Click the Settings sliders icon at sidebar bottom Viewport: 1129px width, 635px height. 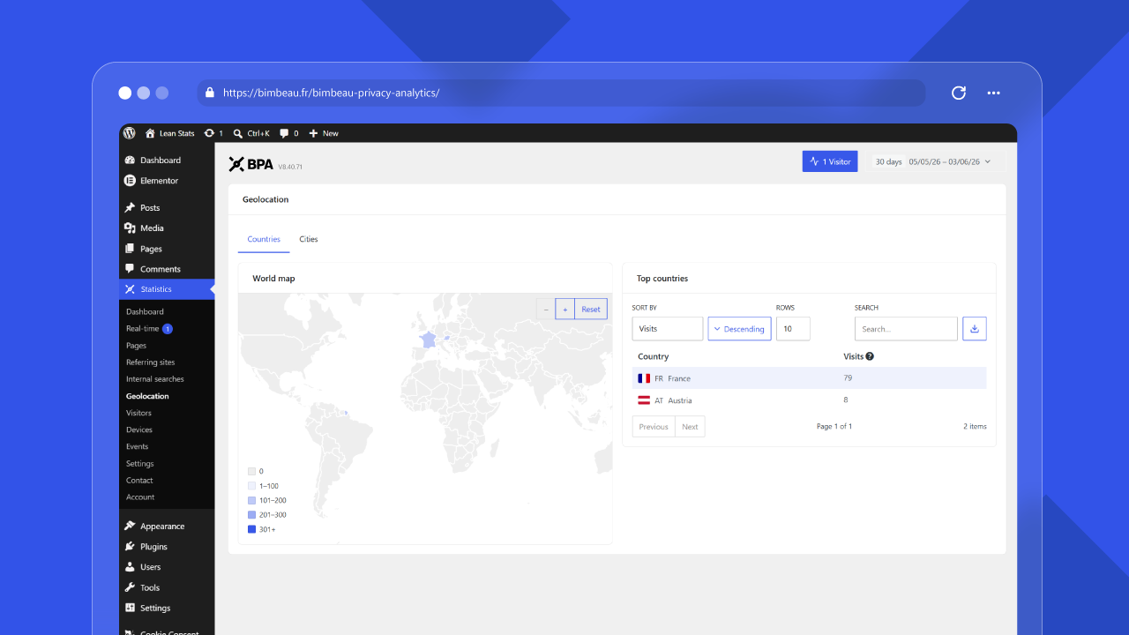pyautogui.click(x=130, y=608)
